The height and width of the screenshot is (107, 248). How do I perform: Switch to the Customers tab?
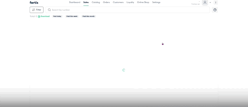pos(118,2)
